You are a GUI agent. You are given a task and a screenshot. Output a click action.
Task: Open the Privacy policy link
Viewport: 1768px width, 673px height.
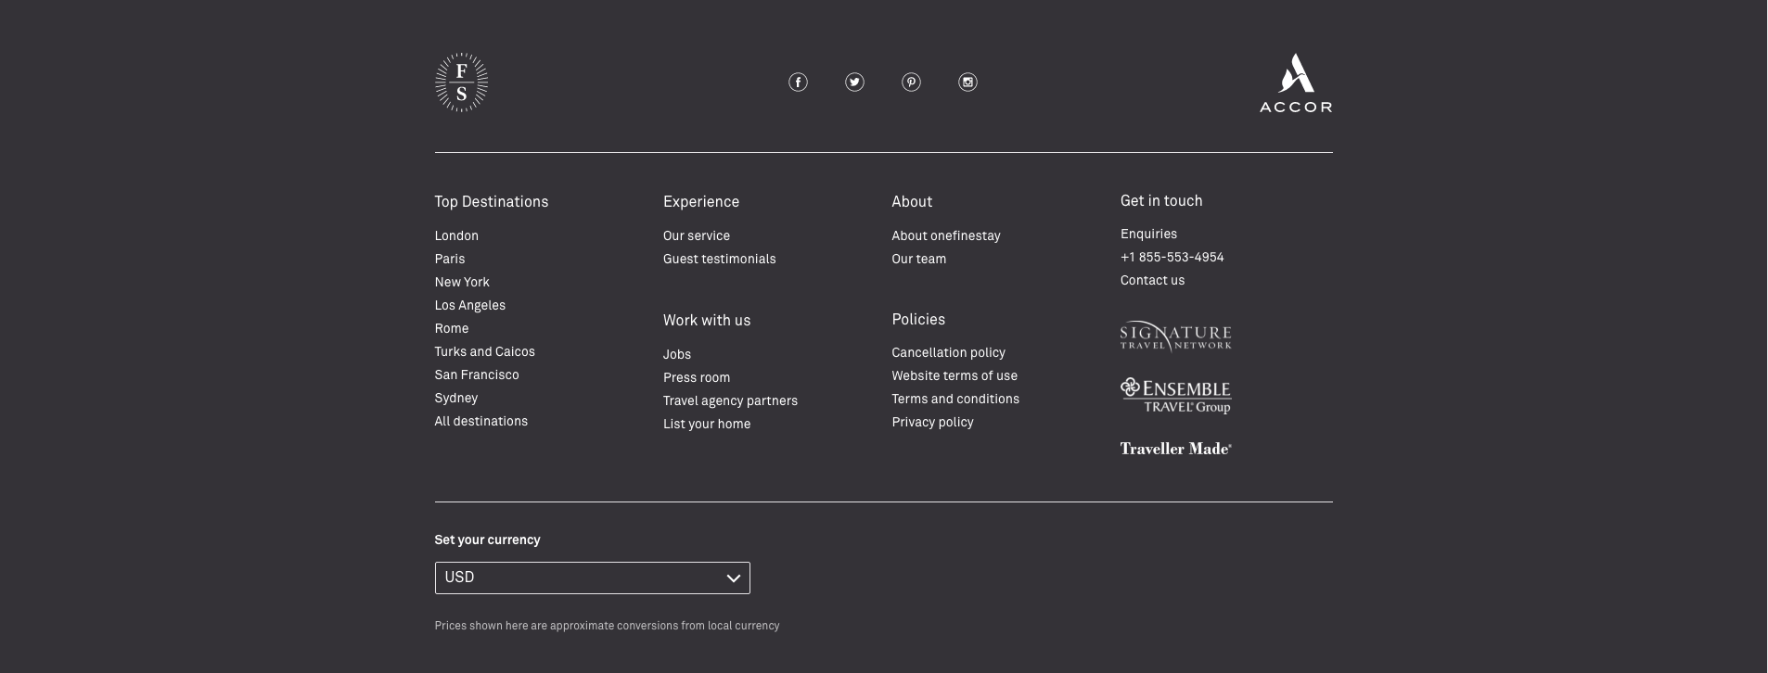[932, 423]
